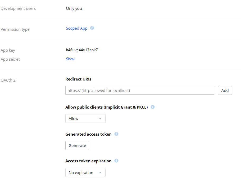Click the Only you value text
This screenshot has height=178, width=241.
[74, 8]
